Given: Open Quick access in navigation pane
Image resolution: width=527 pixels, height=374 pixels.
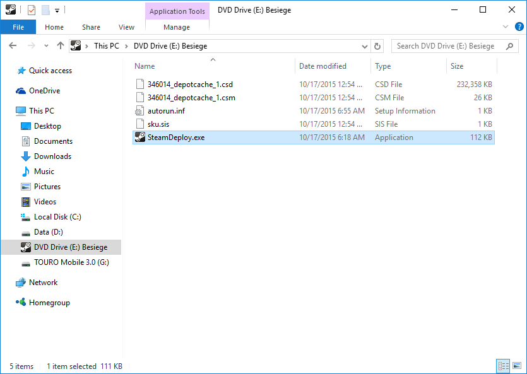Looking at the screenshot, I should click(50, 71).
